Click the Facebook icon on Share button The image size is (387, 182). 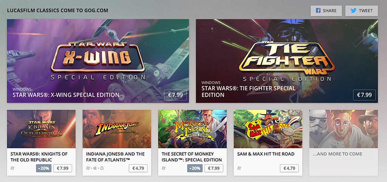[x=318, y=11]
